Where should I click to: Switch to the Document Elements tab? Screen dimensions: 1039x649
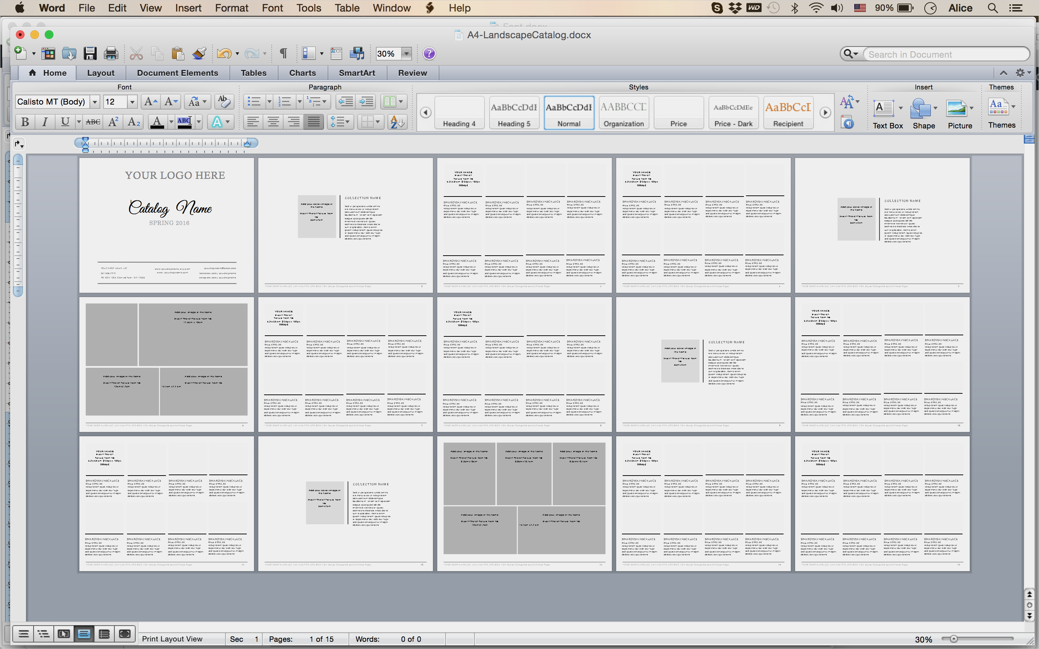[177, 73]
